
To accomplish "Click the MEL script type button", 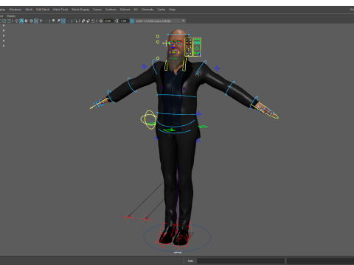I will click(x=191, y=261).
